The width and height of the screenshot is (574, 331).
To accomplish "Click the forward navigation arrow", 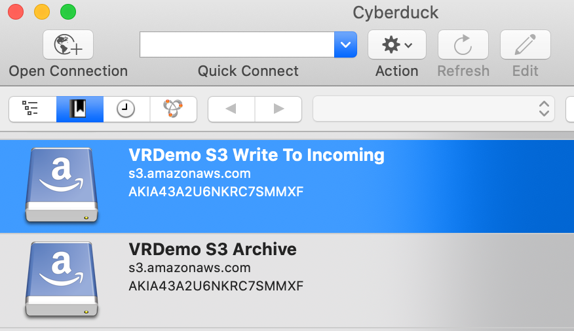I will click(278, 109).
